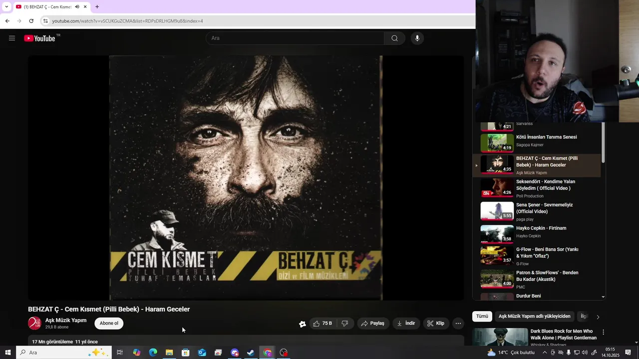Select current playlist item 'BEHZAT Ç - Cem Kısmet'
The height and width of the screenshot is (359, 639).
coord(537,166)
